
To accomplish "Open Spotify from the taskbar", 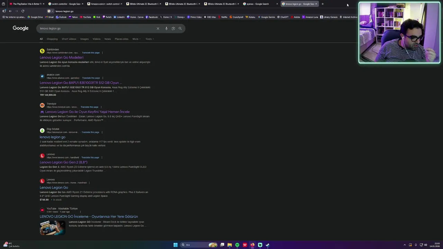I will tap(237, 245).
